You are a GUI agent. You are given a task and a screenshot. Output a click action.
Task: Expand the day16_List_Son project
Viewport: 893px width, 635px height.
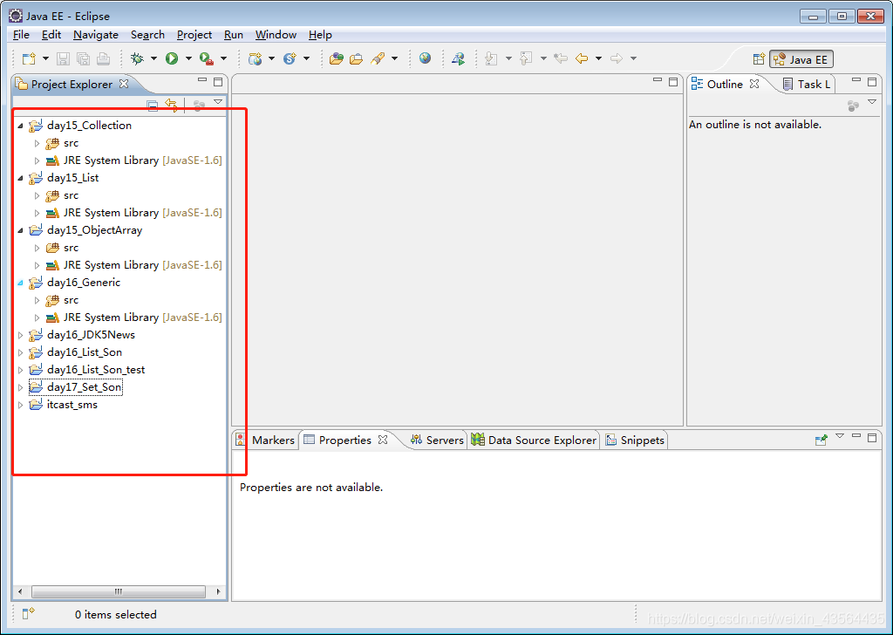pos(21,352)
